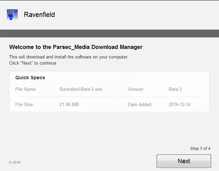Click the "© 2016" copyright text
The width and height of the screenshot is (219, 171).
[15, 163]
